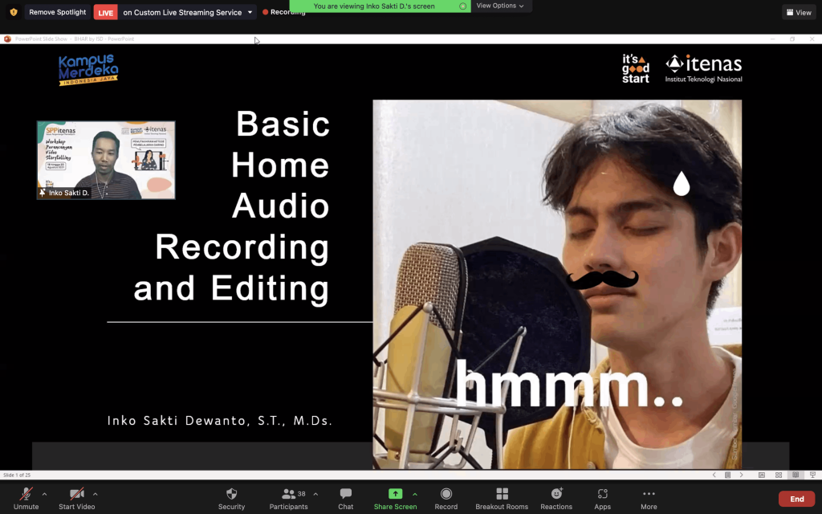Open the Apps panel
Screen dimensions: 822x514
602,497
